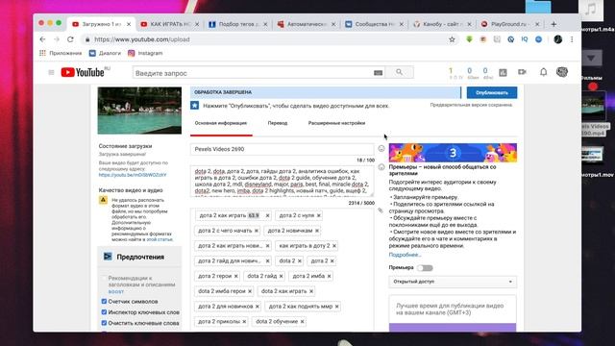
Task: Click the Premieres promo banner image
Action: (453, 153)
